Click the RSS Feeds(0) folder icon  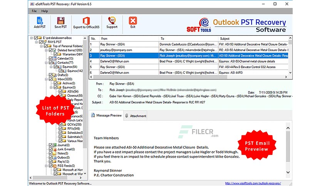pos(54,166)
